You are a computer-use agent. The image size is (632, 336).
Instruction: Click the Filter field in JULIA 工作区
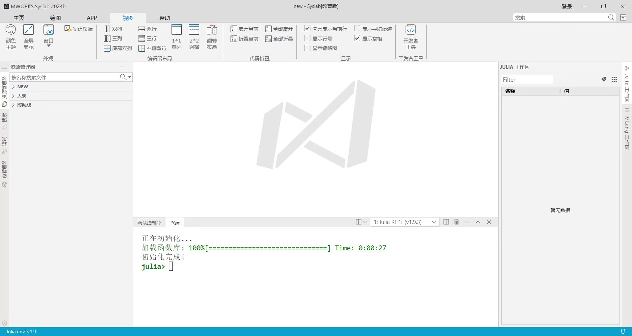(x=527, y=79)
